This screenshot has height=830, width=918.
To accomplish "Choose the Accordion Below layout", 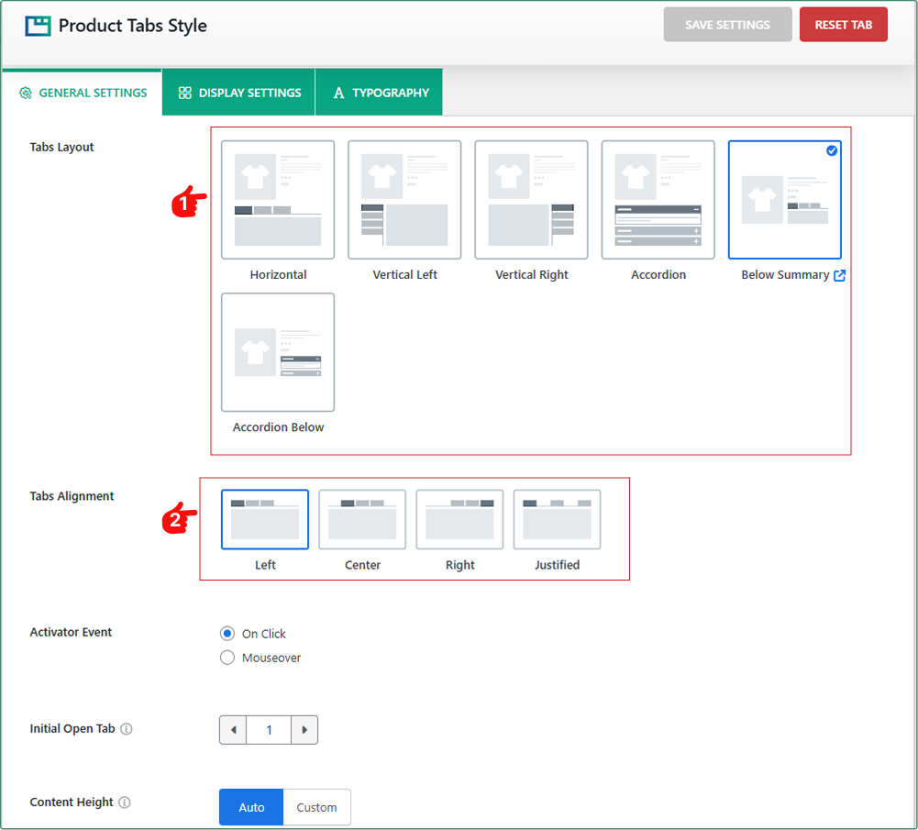I will click(278, 352).
